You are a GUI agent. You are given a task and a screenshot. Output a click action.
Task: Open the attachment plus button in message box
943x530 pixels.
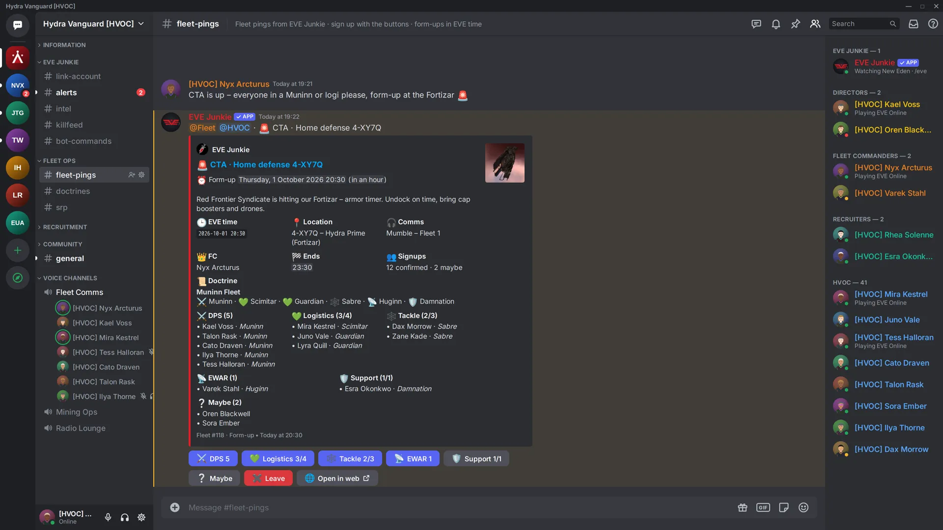pyautogui.click(x=175, y=507)
